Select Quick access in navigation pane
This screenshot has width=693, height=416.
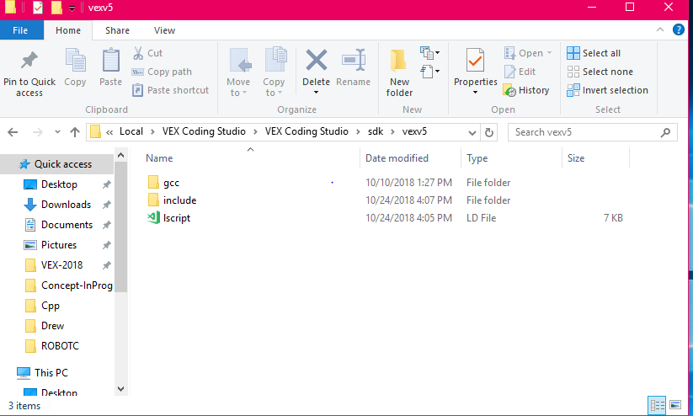click(x=57, y=164)
